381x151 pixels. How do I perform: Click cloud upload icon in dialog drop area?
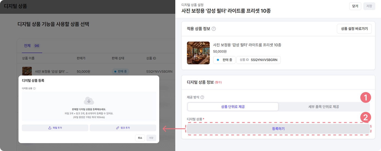(89, 101)
